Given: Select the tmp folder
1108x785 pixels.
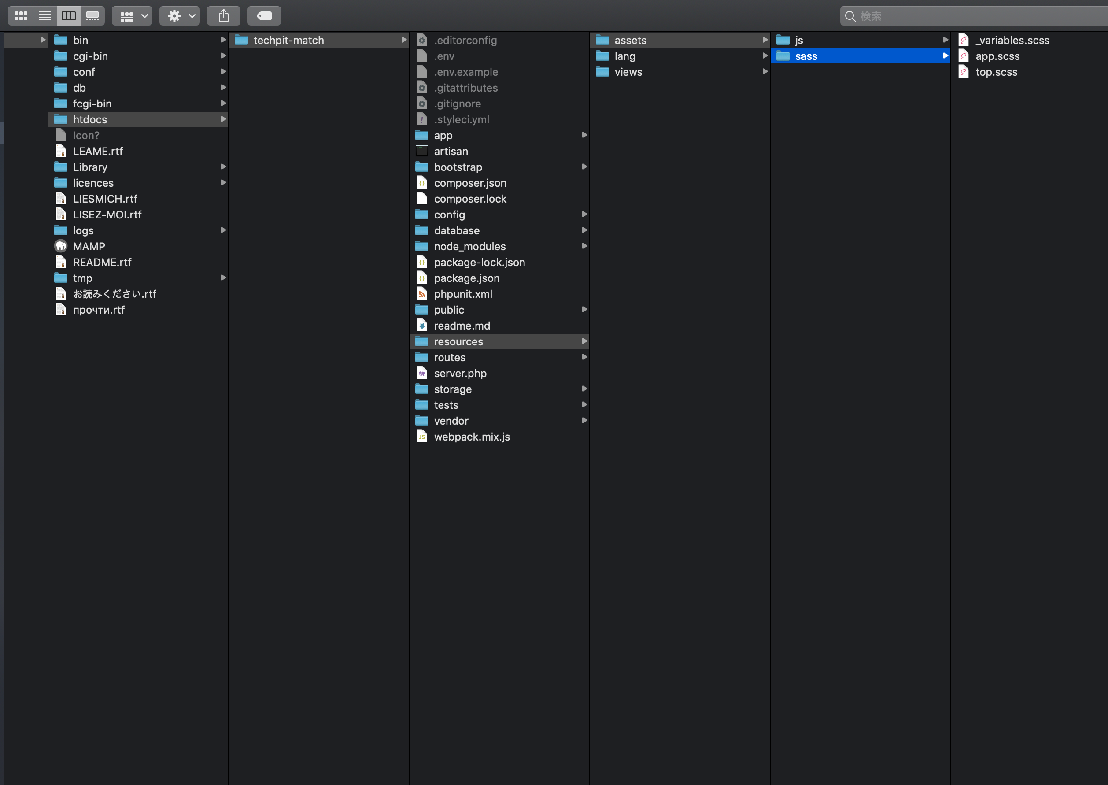Looking at the screenshot, I should click(138, 278).
